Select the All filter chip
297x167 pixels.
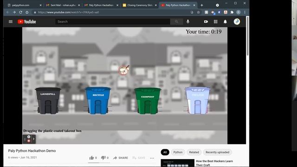pos(165,152)
